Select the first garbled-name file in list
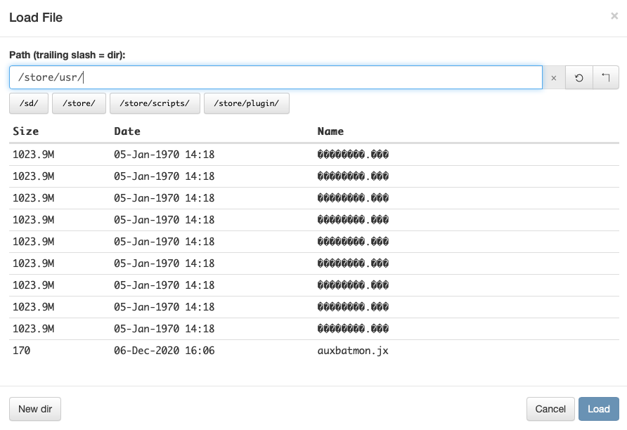The height and width of the screenshot is (430, 627). pos(353,155)
